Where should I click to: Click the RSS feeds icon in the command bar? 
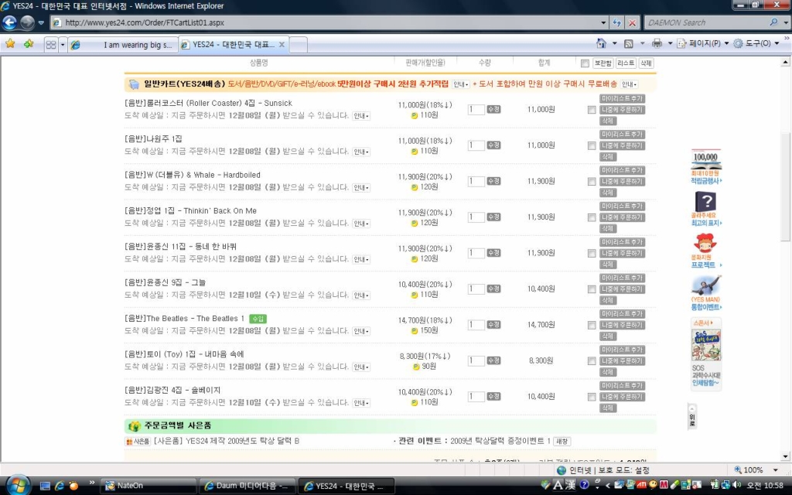tap(628, 44)
